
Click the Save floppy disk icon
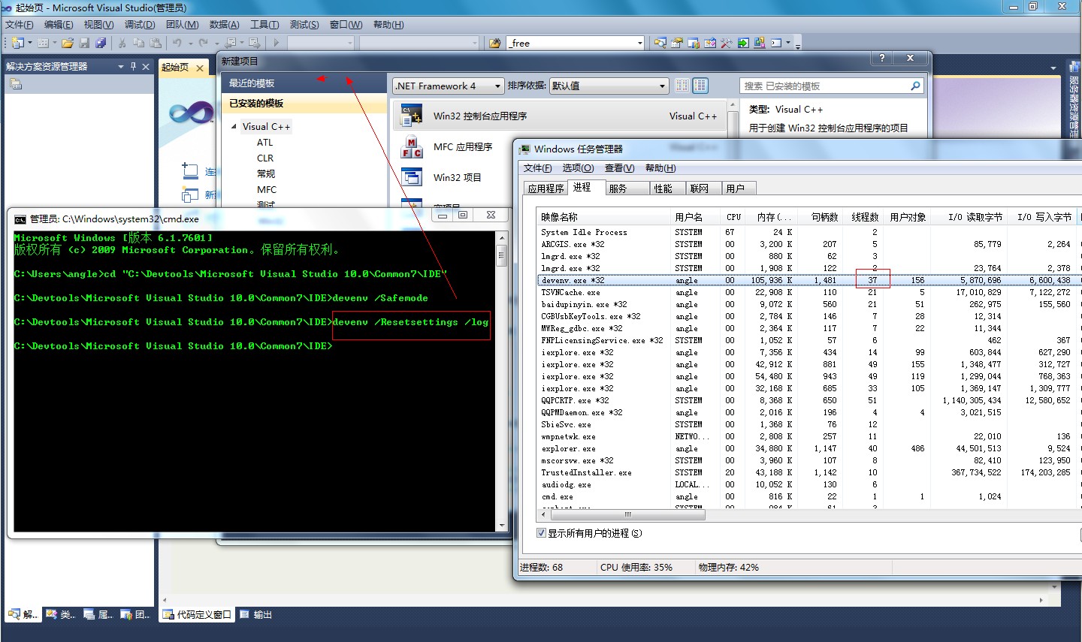(x=84, y=43)
